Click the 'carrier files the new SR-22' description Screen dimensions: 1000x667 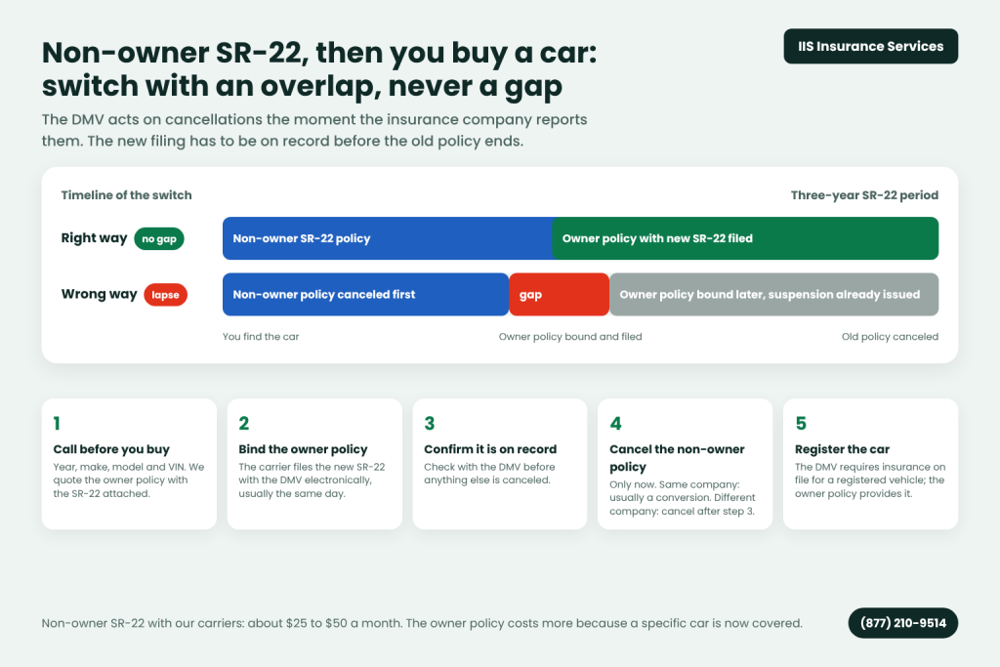coord(312,480)
